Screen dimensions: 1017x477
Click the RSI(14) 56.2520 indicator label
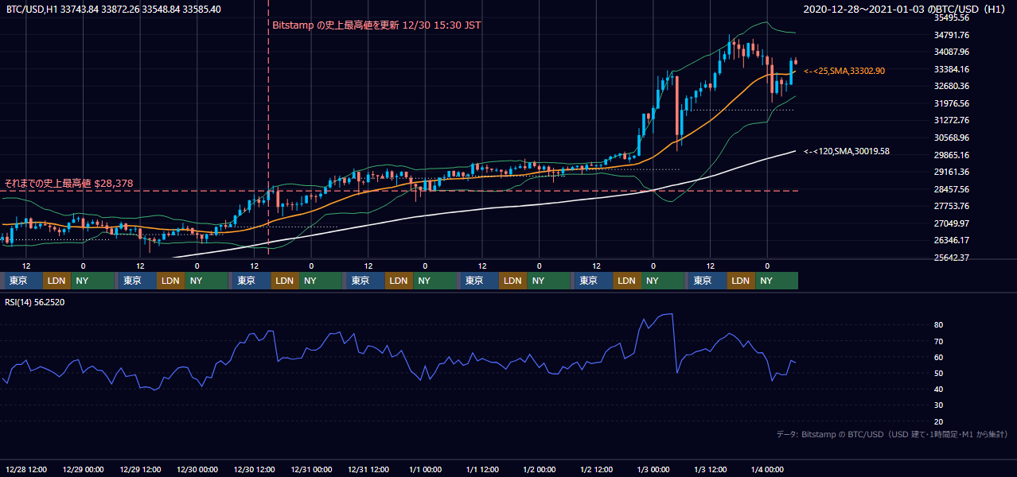(35, 302)
